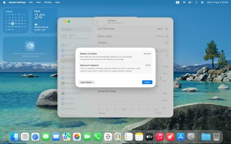Open the Phone app in Dock
Image resolution: width=231 pixels, height=144 pixels.
(x=97, y=137)
